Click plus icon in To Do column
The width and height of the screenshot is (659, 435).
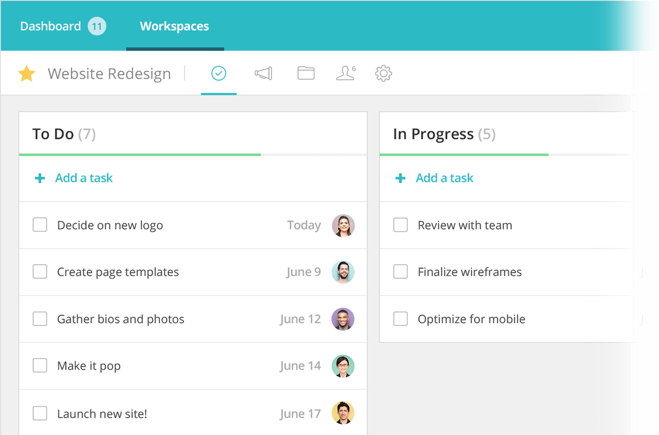pos(40,178)
